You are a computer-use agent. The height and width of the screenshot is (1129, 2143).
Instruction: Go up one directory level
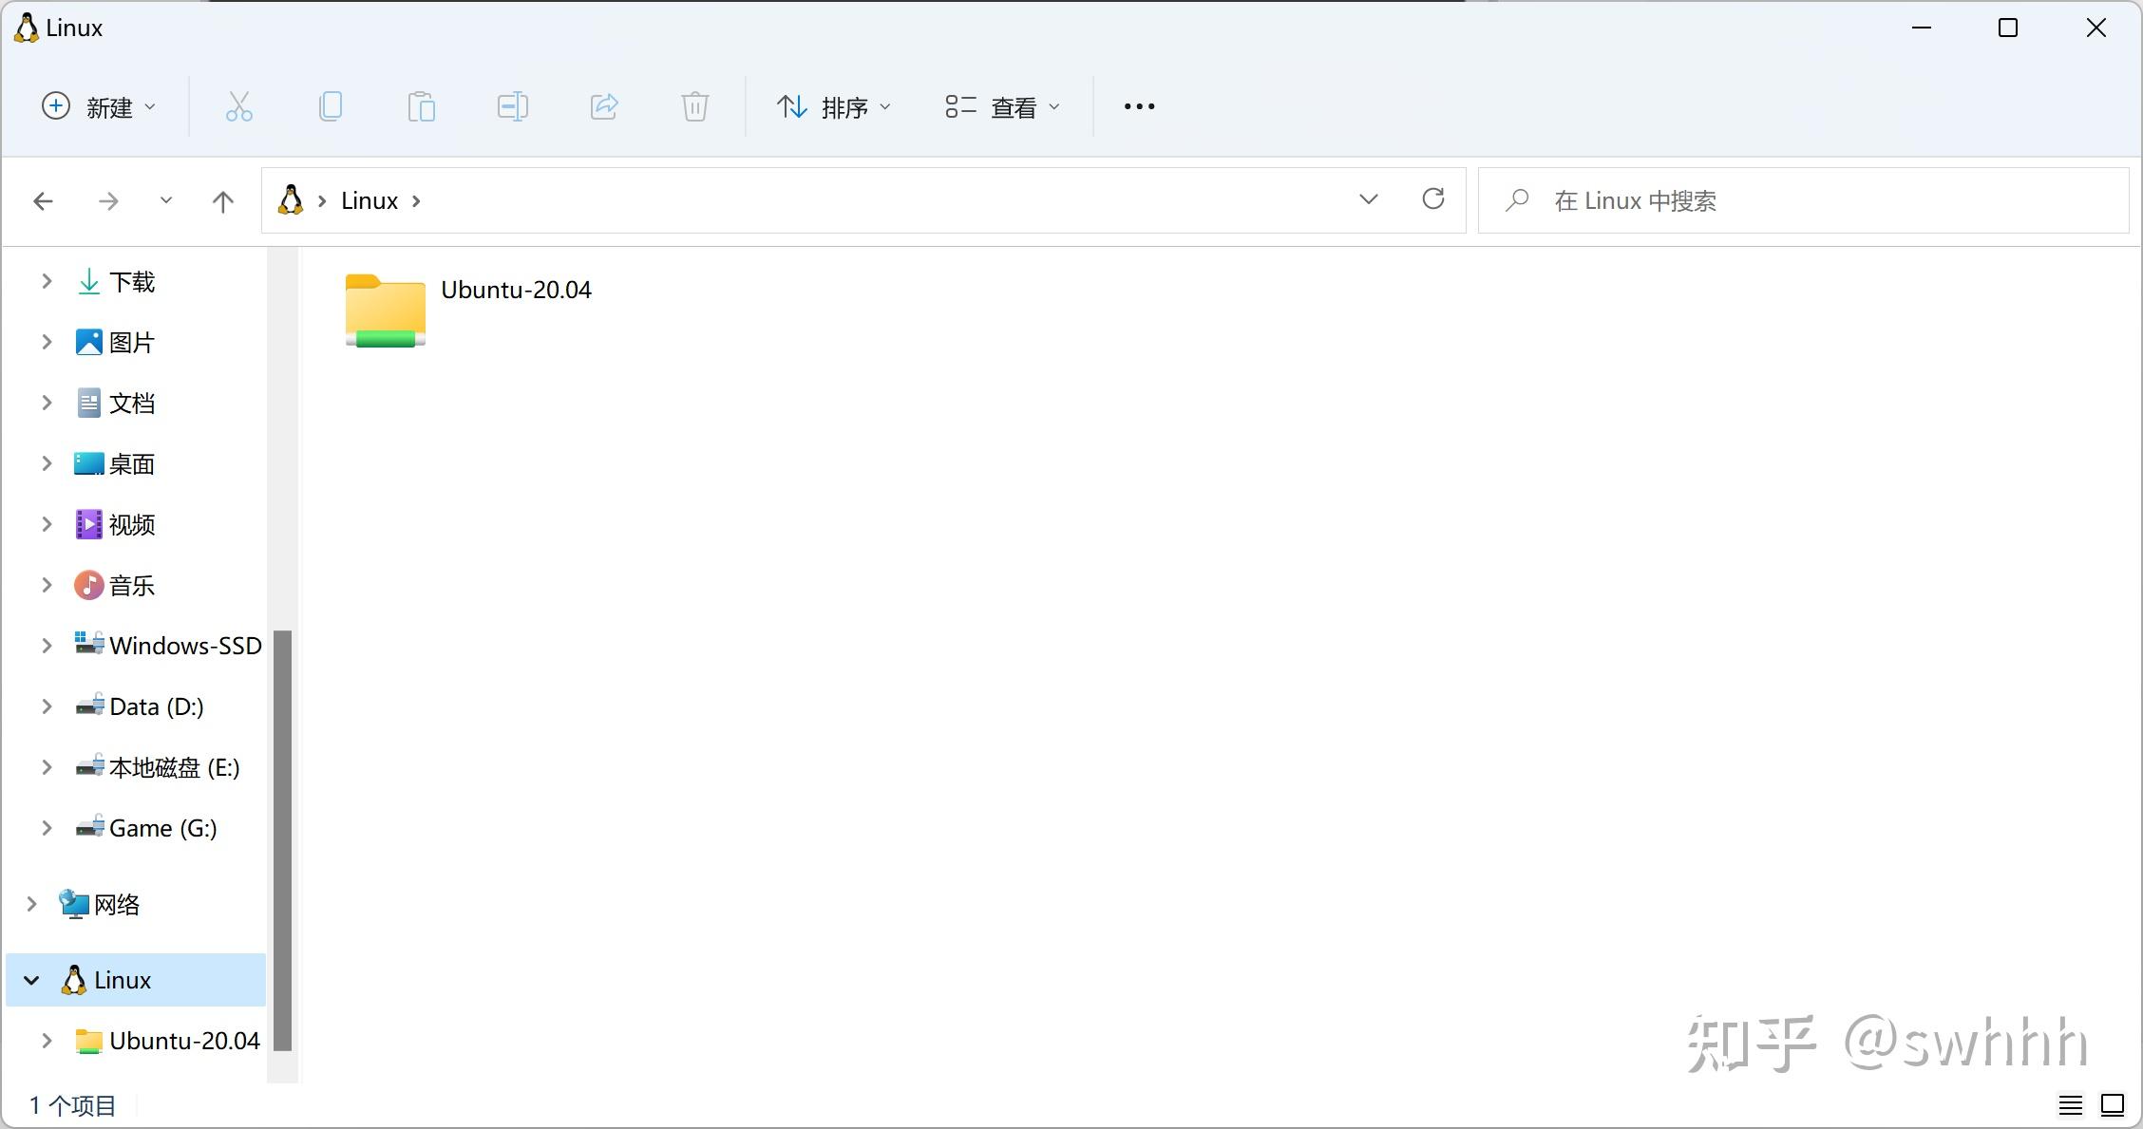(x=222, y=201)
